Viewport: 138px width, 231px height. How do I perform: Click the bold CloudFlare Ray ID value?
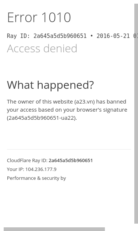[x=71, y=160]
